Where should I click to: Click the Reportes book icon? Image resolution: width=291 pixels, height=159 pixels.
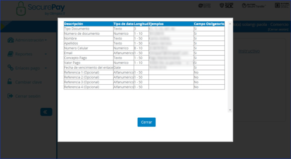point(10,54)
